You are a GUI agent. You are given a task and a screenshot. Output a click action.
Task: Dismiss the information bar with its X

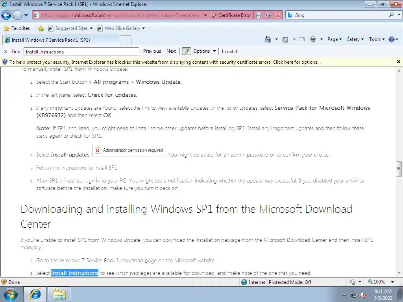click(398, 62)
